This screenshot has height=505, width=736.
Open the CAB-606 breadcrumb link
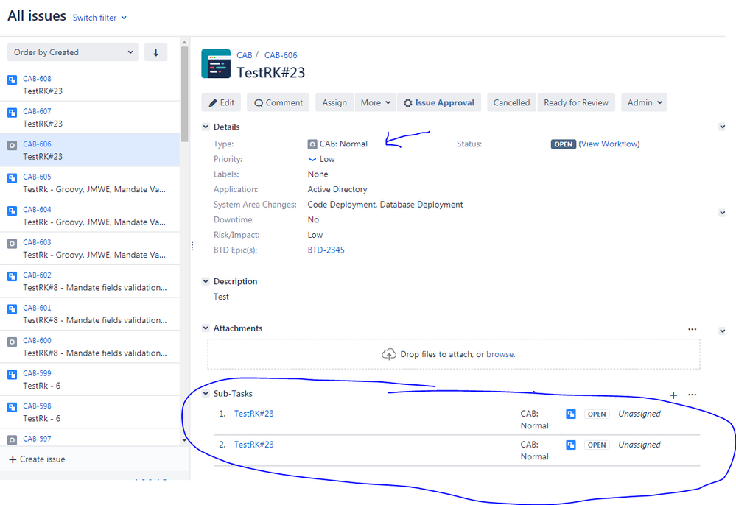click(281, 55)
